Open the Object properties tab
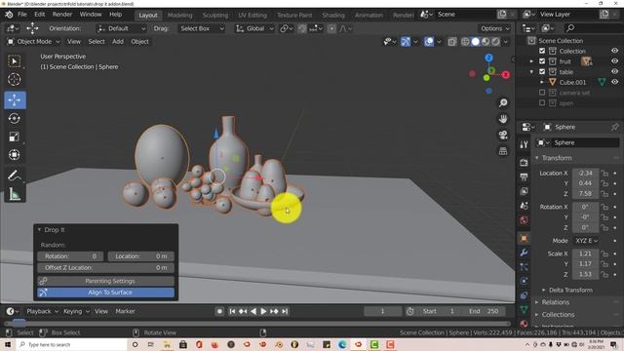 524,238
